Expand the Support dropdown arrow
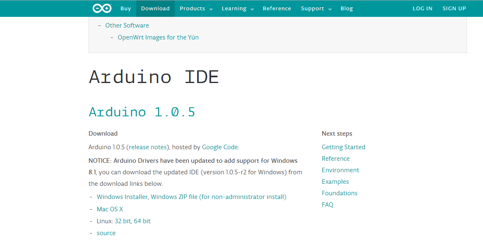The width and height of the screenshot is (483, 245). coord(330,9)
